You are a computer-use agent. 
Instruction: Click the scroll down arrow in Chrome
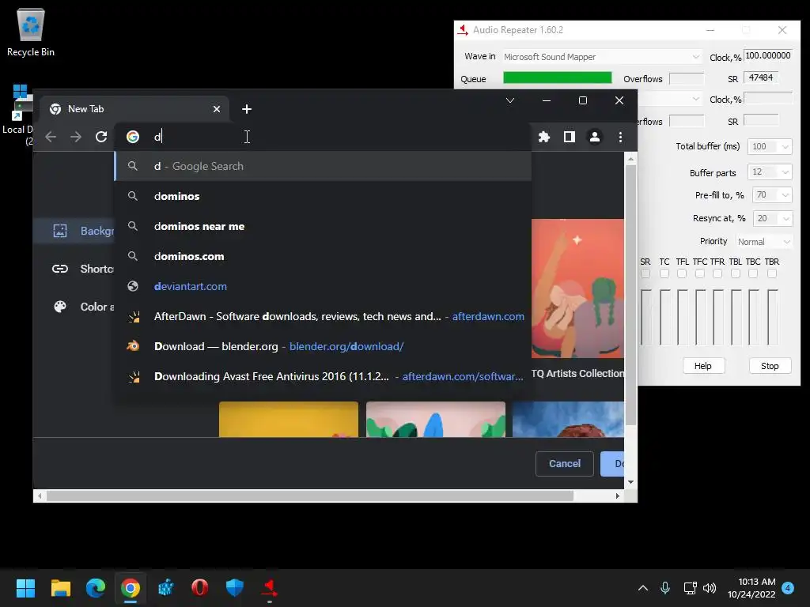click(630, 482)
